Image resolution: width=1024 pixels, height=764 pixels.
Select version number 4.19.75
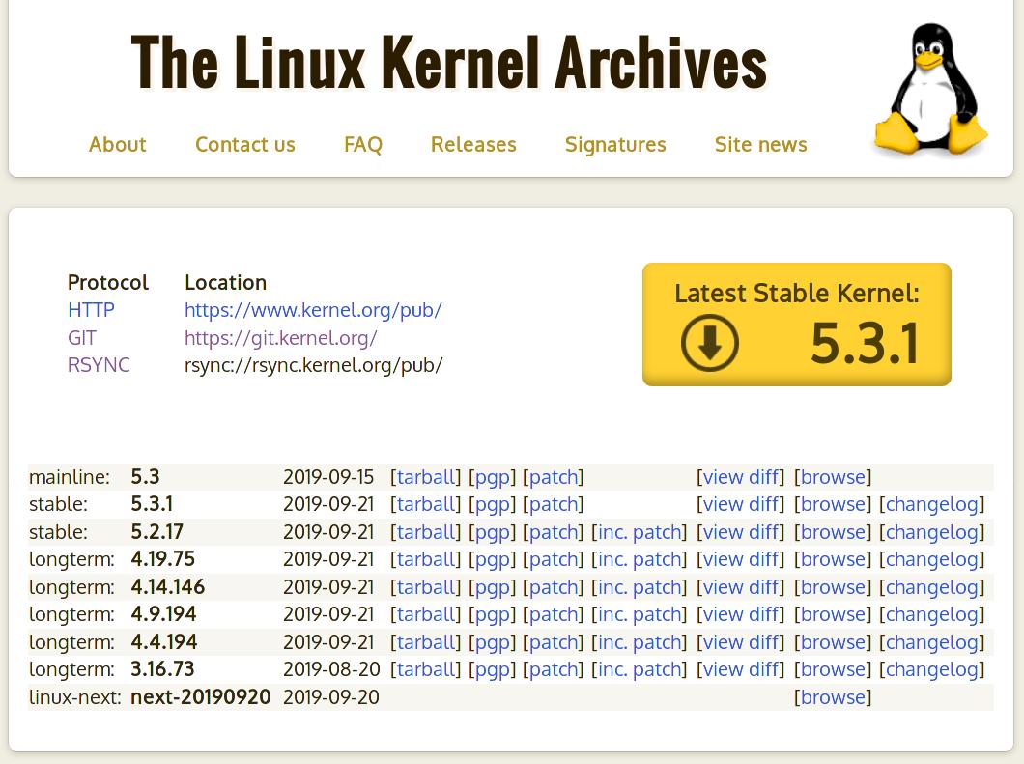[x=162, y=559]
